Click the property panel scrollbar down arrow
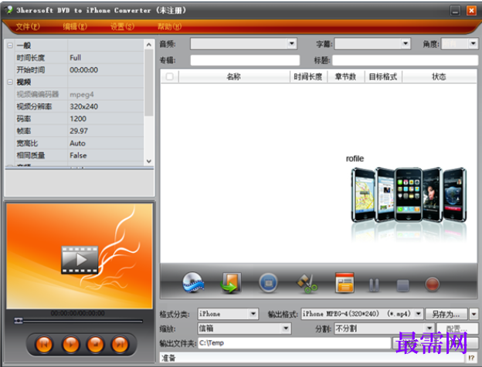Image resolution: width=482 pixels, height=367 pixels. point(149,161)
